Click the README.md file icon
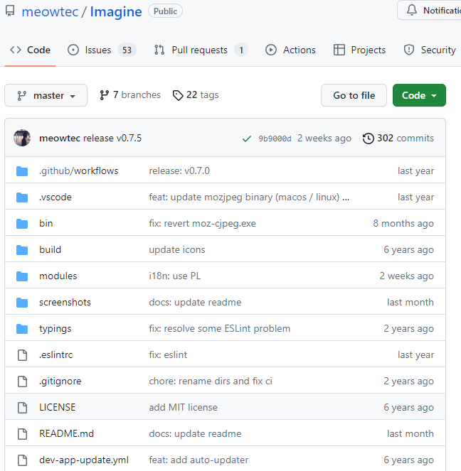This screenshot has height=471, width=461. [x=22, y=434]
